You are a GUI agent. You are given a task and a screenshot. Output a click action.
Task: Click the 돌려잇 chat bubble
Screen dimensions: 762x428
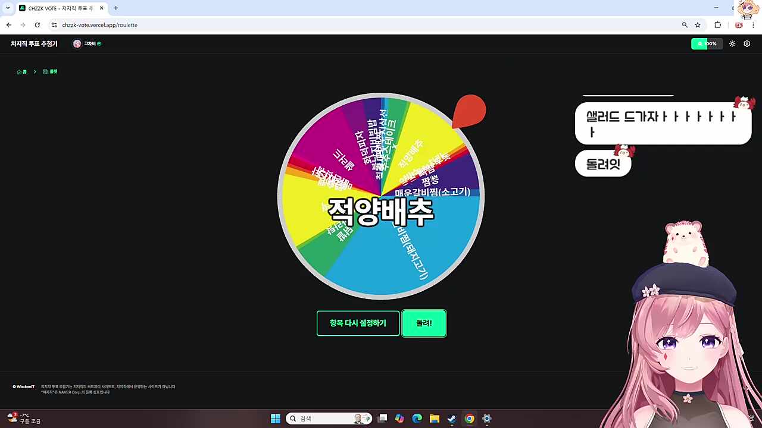pos(603,163)
